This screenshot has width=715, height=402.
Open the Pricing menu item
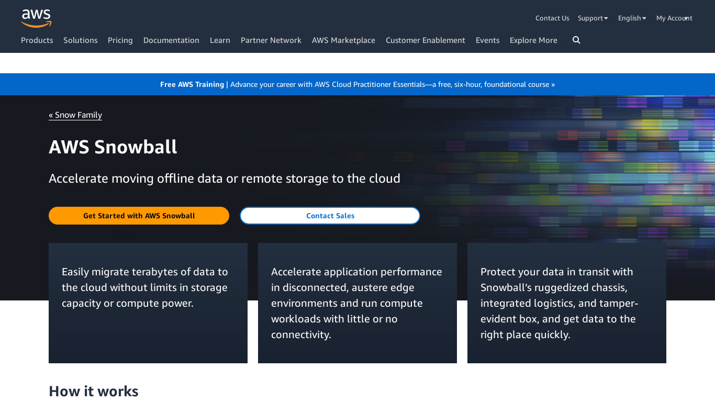120,40
